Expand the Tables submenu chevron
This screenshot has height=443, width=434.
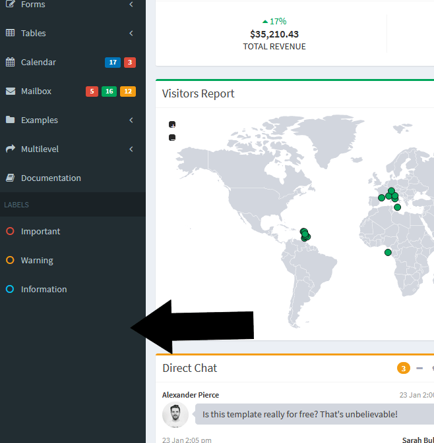click(131, 34)
